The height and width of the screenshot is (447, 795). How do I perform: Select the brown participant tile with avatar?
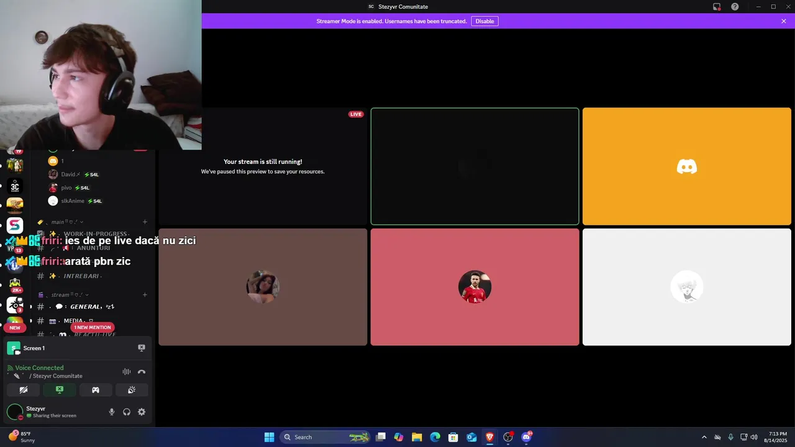click(x=263, y=287)
